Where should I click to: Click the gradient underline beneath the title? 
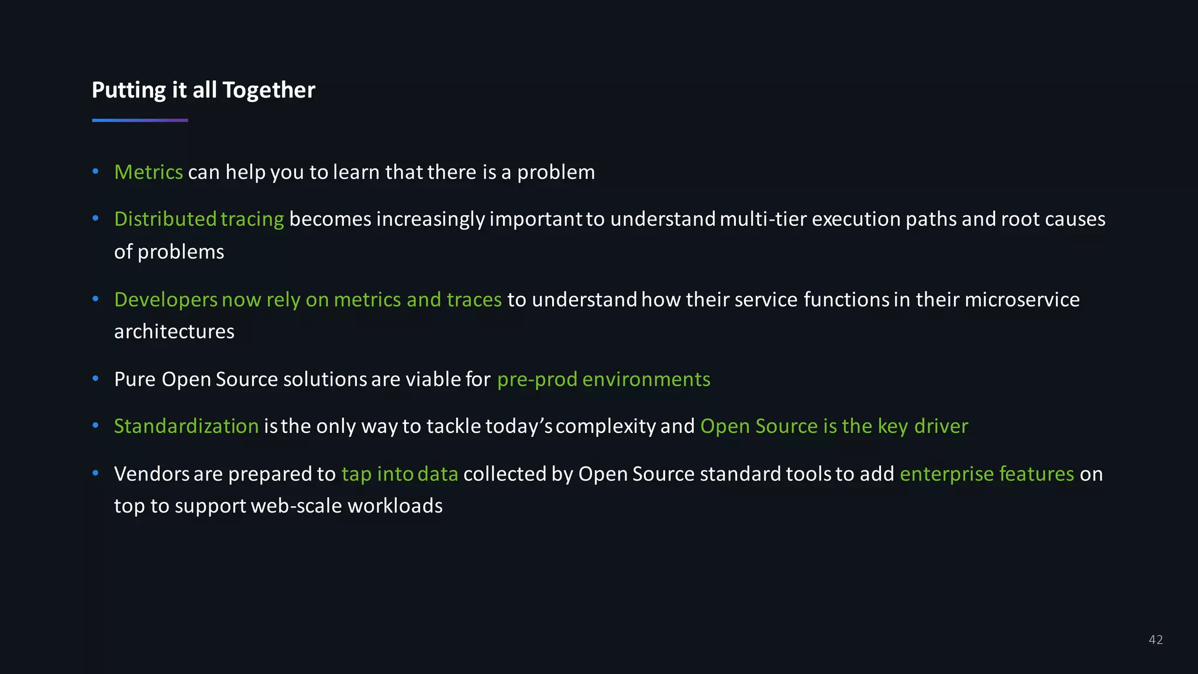click(x=140, y=121)
